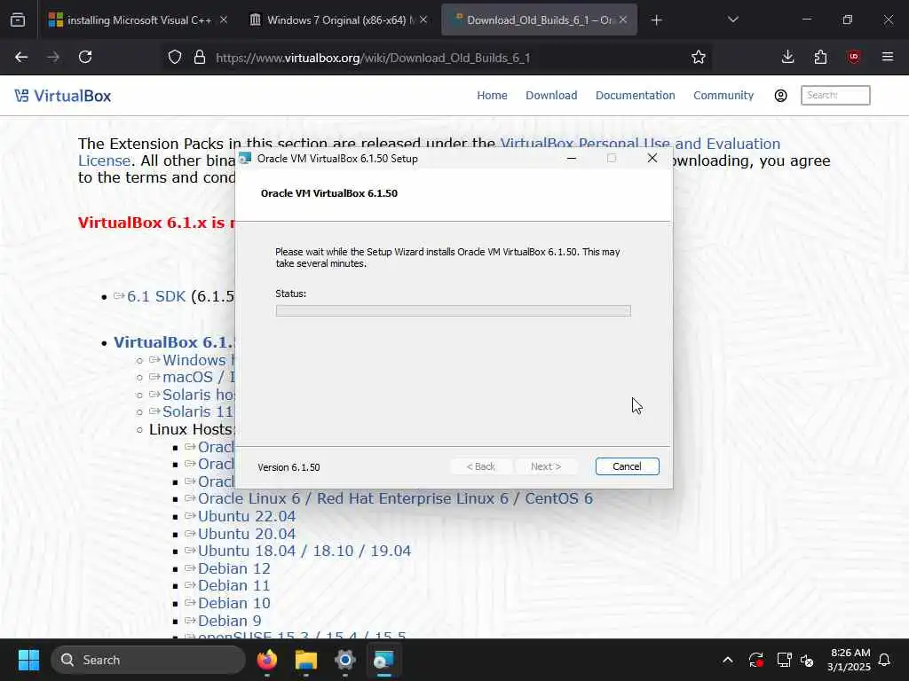
Task: Launch Firefox from the taskbar
Action: (266, 660)
